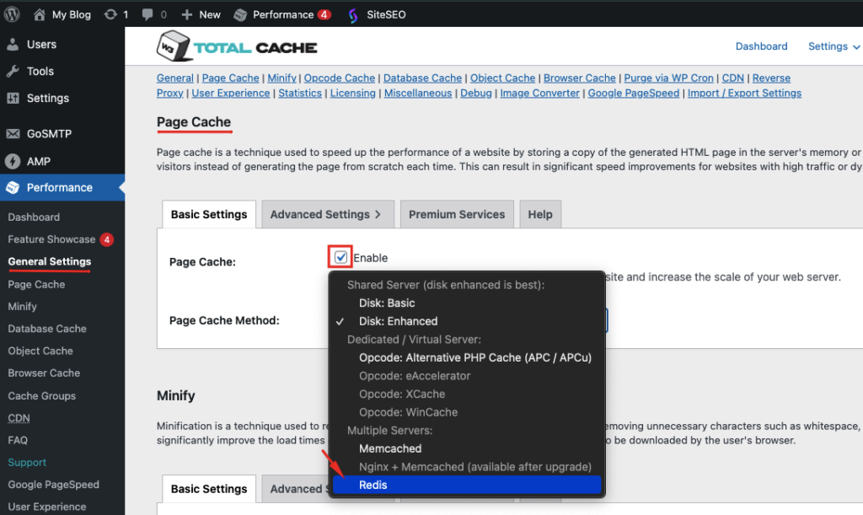This screenshot has height=515, width=863.
Task: Open General Settings in Performance submenu
Action: 50,262
